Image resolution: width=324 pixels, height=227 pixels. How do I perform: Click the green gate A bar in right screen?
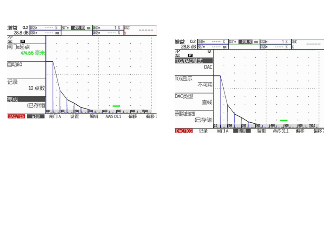tap(284, 120)
